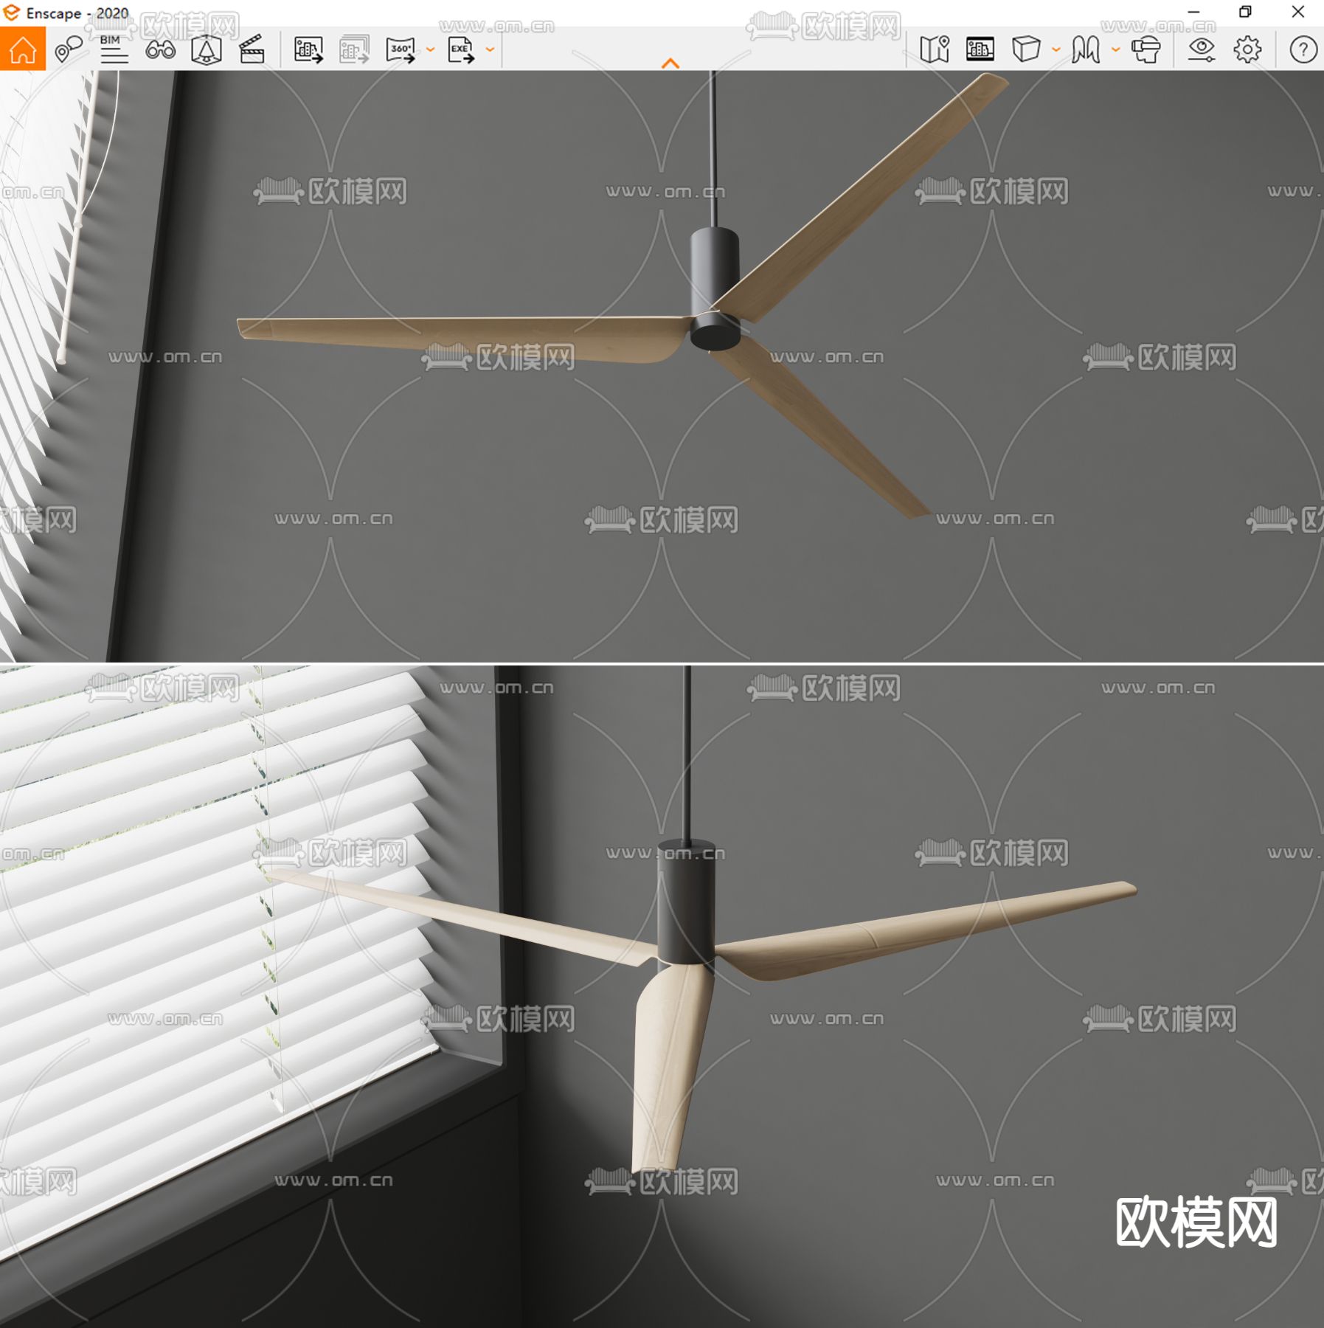
Task: Click the greyed-out batch rendering icon
Action: coord(354,49)
